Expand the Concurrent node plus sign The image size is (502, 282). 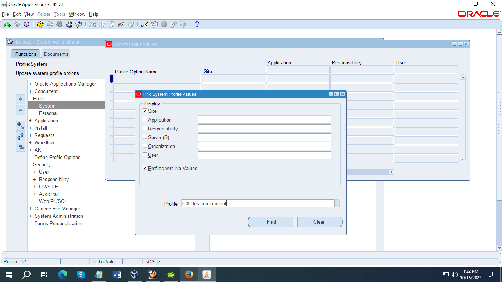click(x=30, y=91)
